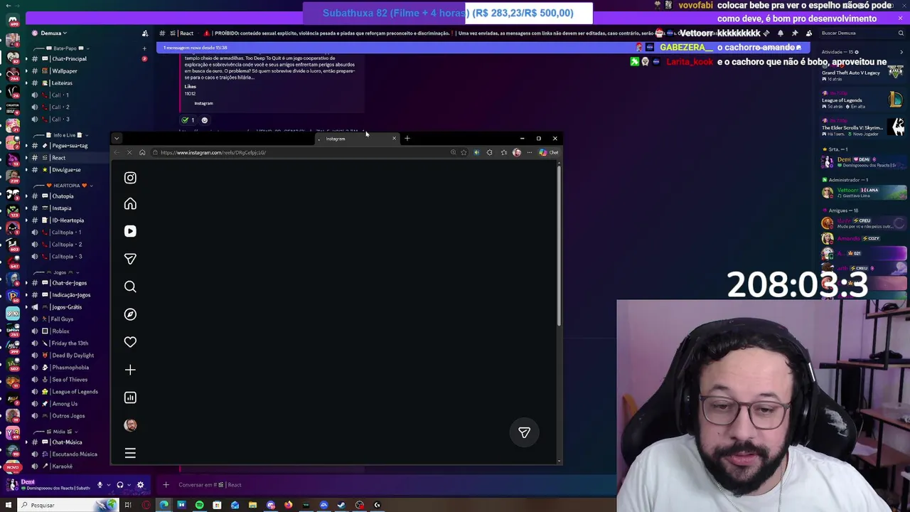
Task: Open Spotify from the taskbar
Action: pyautogui.click(x=199, y=505)
